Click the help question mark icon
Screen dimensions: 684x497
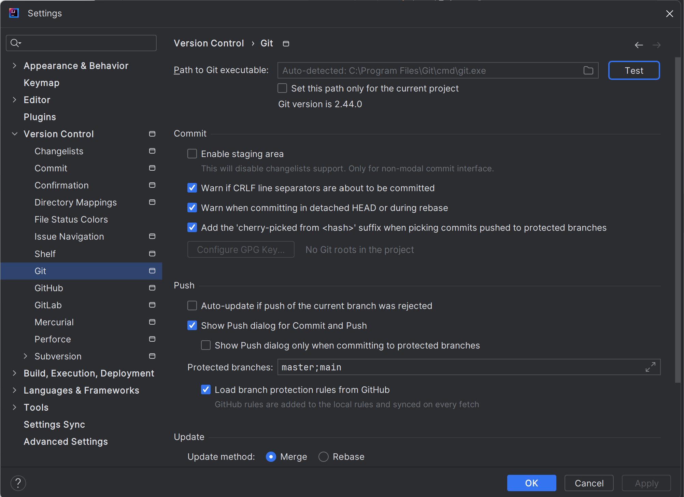coord(18,483)
